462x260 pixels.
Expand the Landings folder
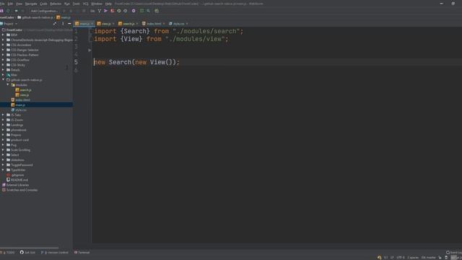point(3,125)
